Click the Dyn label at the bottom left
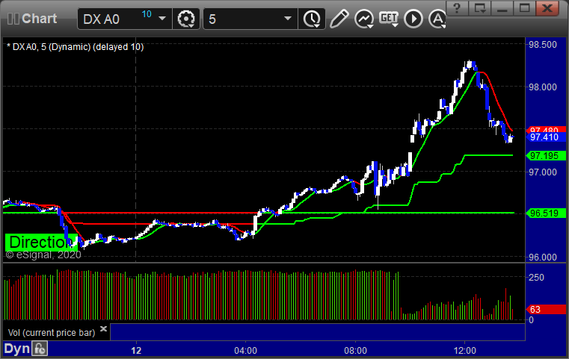The image size is (569, 359). click(16, 349)
